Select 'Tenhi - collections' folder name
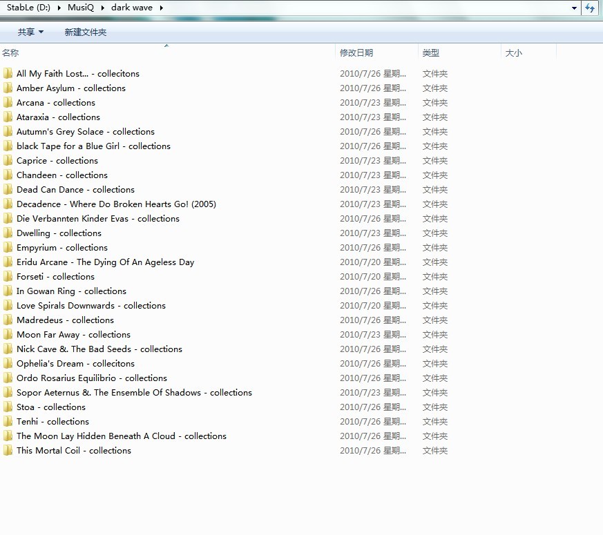Viewport: 603px width, 535px height. click(x=52, y=422)
